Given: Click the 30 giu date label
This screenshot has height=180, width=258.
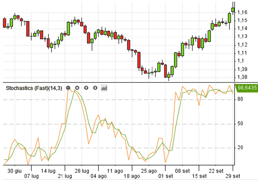Looking at the screenshot, I should point(15,171).
